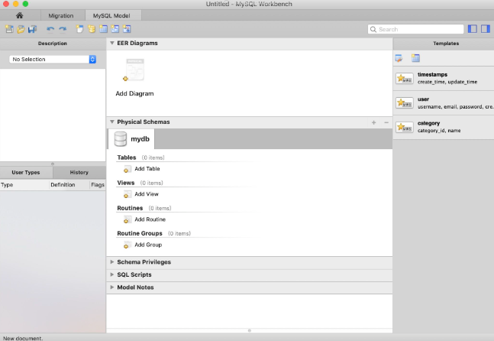Go to the Home screen tab
This screenshot has height=341, width=494.
(20, 15)
